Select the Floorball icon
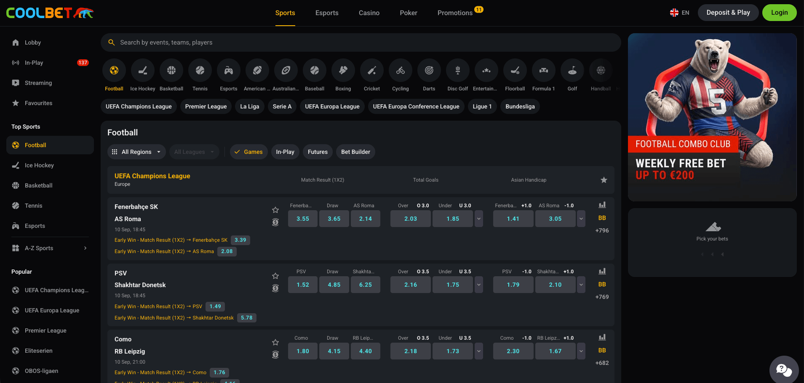Viewport: 804px width, 383px height. (x=515, y=71)
